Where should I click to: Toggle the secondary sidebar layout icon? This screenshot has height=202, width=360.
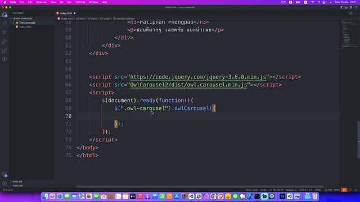point(350,7)
